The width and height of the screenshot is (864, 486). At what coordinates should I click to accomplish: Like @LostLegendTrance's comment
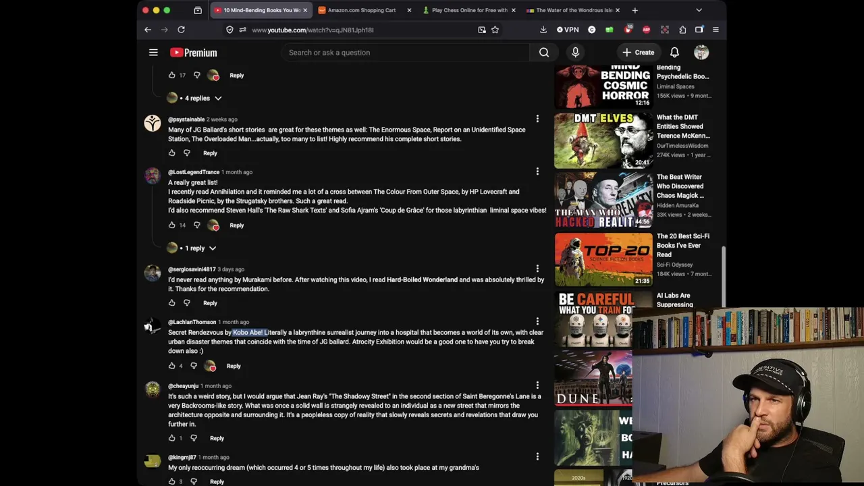click(x=171, y=225)
